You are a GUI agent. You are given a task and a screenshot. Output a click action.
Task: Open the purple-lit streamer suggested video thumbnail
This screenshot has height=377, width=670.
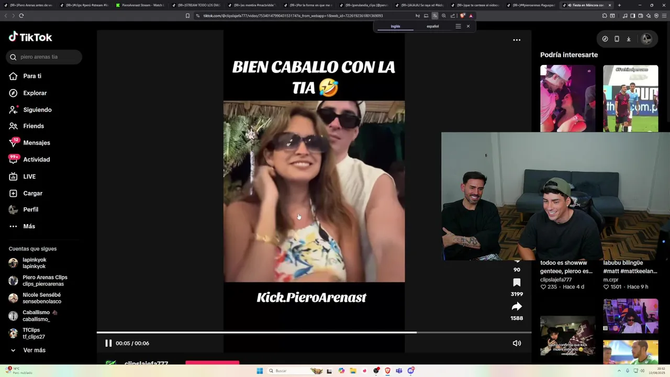(x=630, y=316)
